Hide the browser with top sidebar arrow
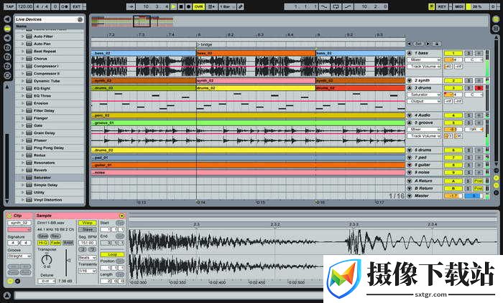Viewport: 503px width, 303px height. point(7,19)
